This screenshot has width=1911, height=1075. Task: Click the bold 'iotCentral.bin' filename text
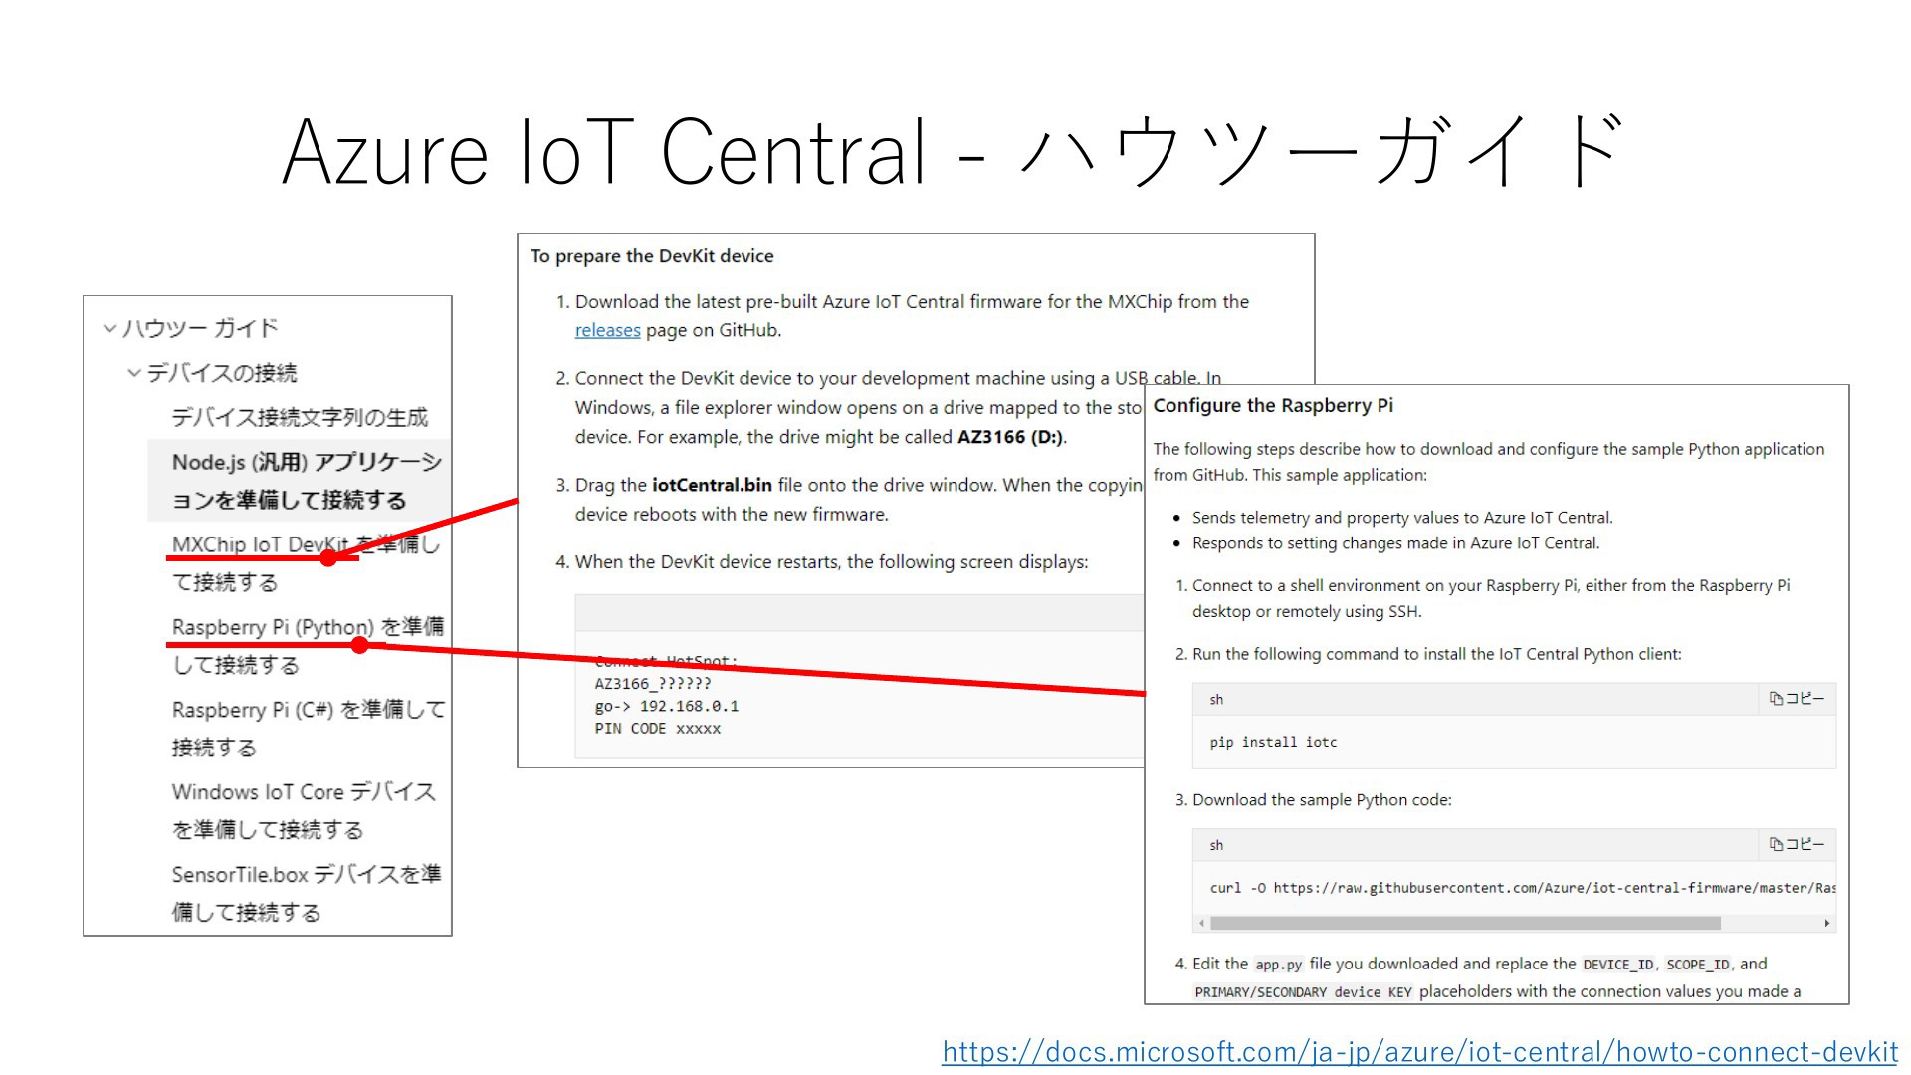pos(712,485)
